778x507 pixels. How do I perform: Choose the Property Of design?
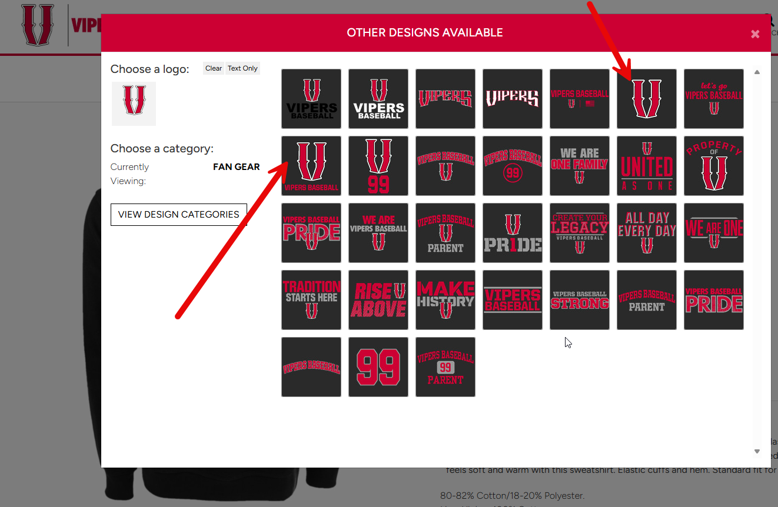click(x=714, y=166)
